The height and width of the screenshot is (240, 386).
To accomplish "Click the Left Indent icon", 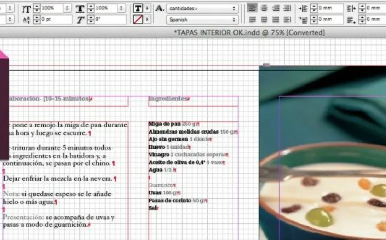I will [303, 9].
